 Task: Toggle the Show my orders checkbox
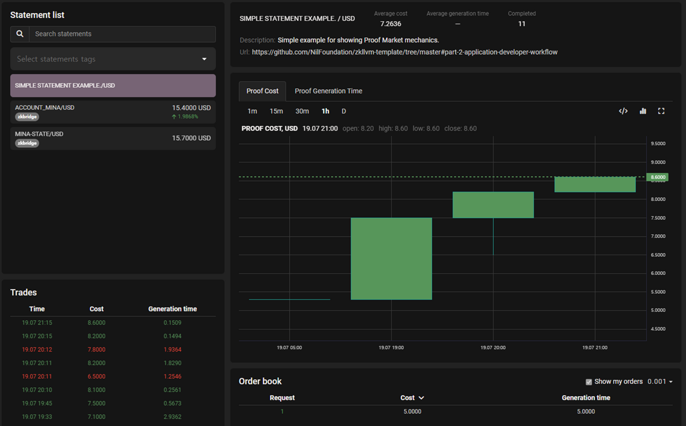tap(588, 382)
